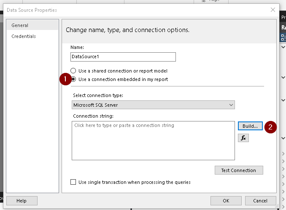
Task: Dismiss dialog with the Cancel button
Action: point(260,201)
